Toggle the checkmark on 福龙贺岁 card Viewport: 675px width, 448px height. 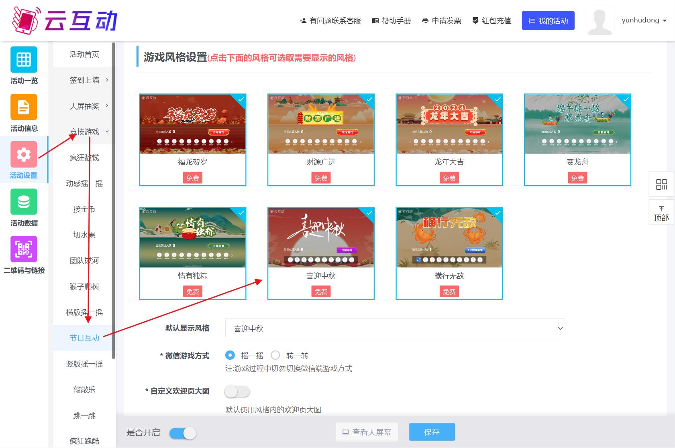tap(241, 99)
